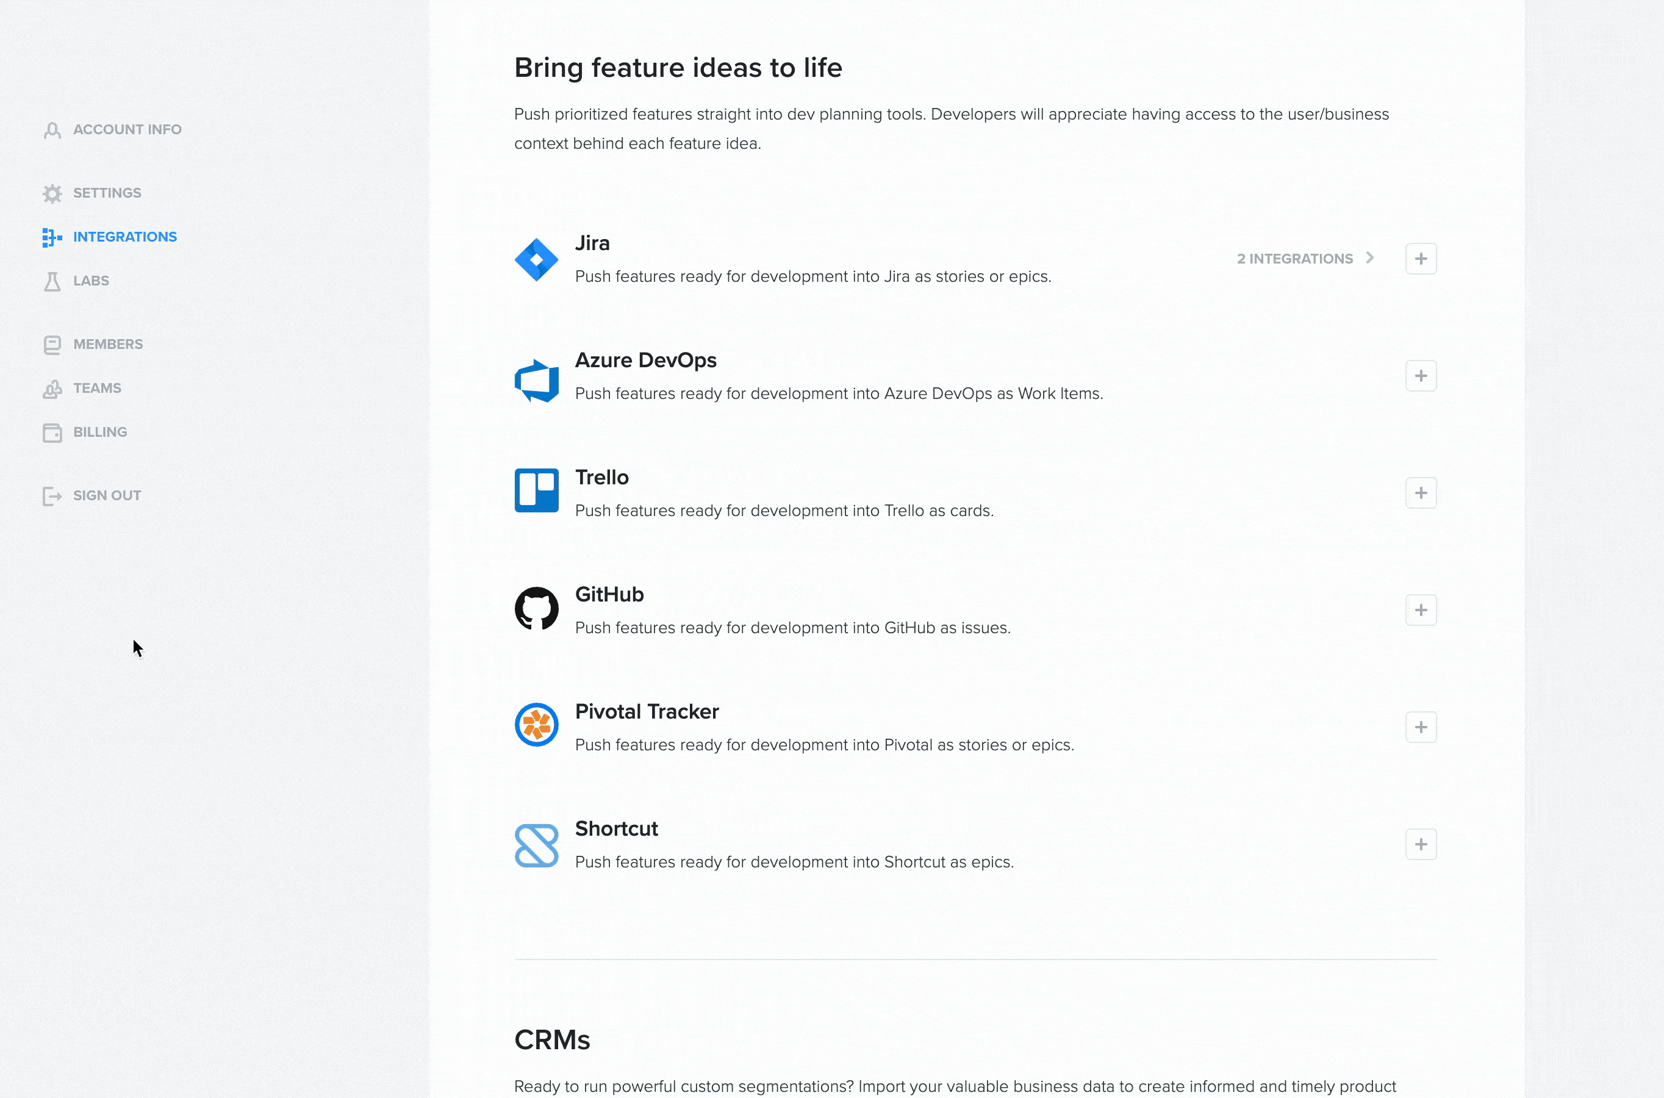
Task: Add a GitHub integration
Action: click(x=1421, y=610)
